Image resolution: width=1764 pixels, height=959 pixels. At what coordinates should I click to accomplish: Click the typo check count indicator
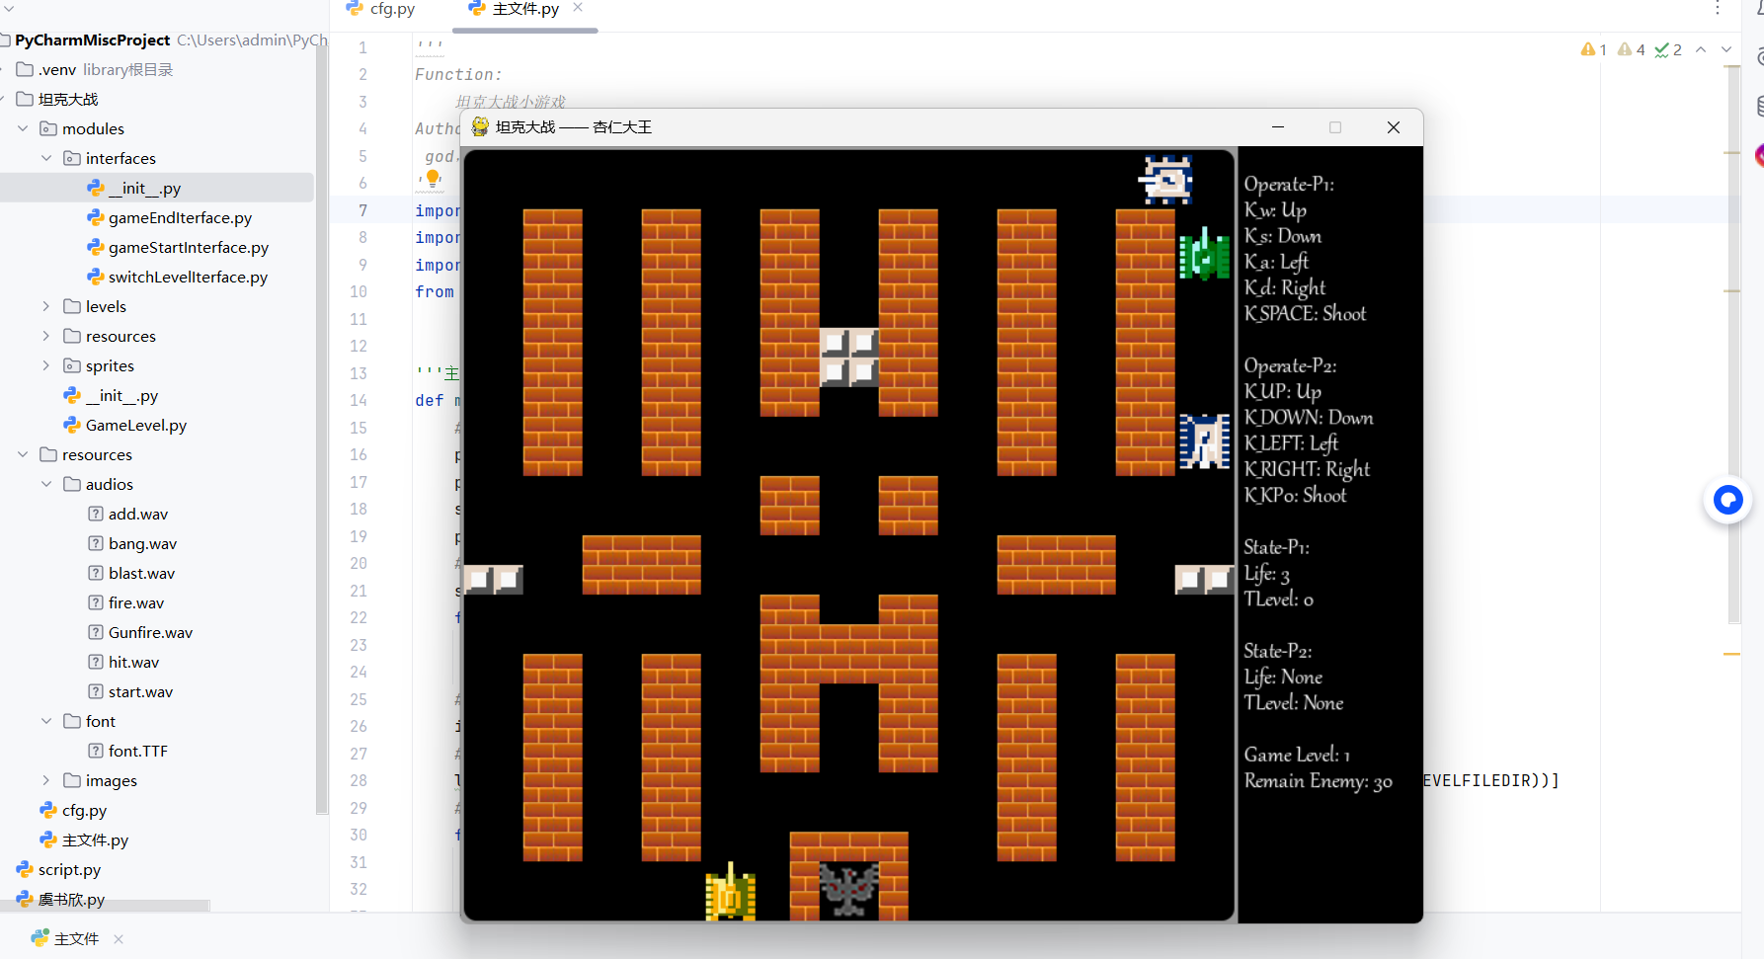point(1668,49)
